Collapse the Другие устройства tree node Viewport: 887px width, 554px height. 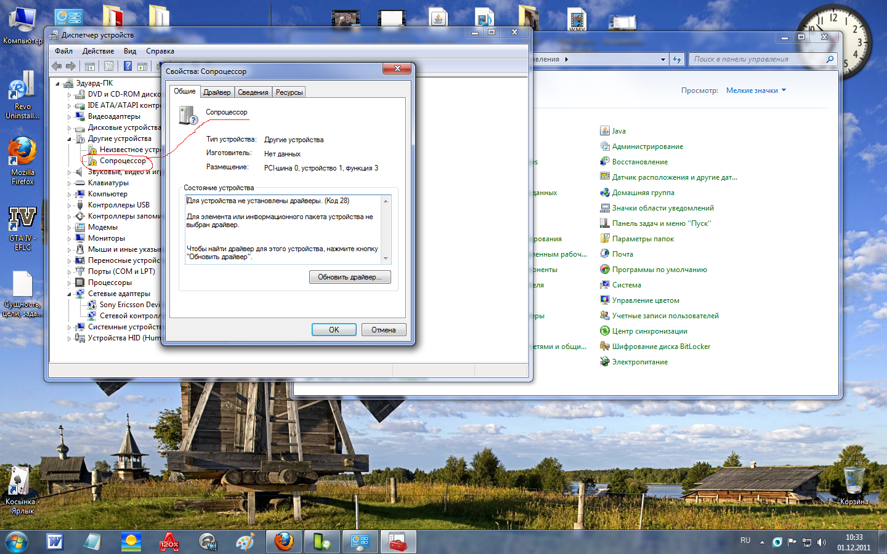coord(69,139)
